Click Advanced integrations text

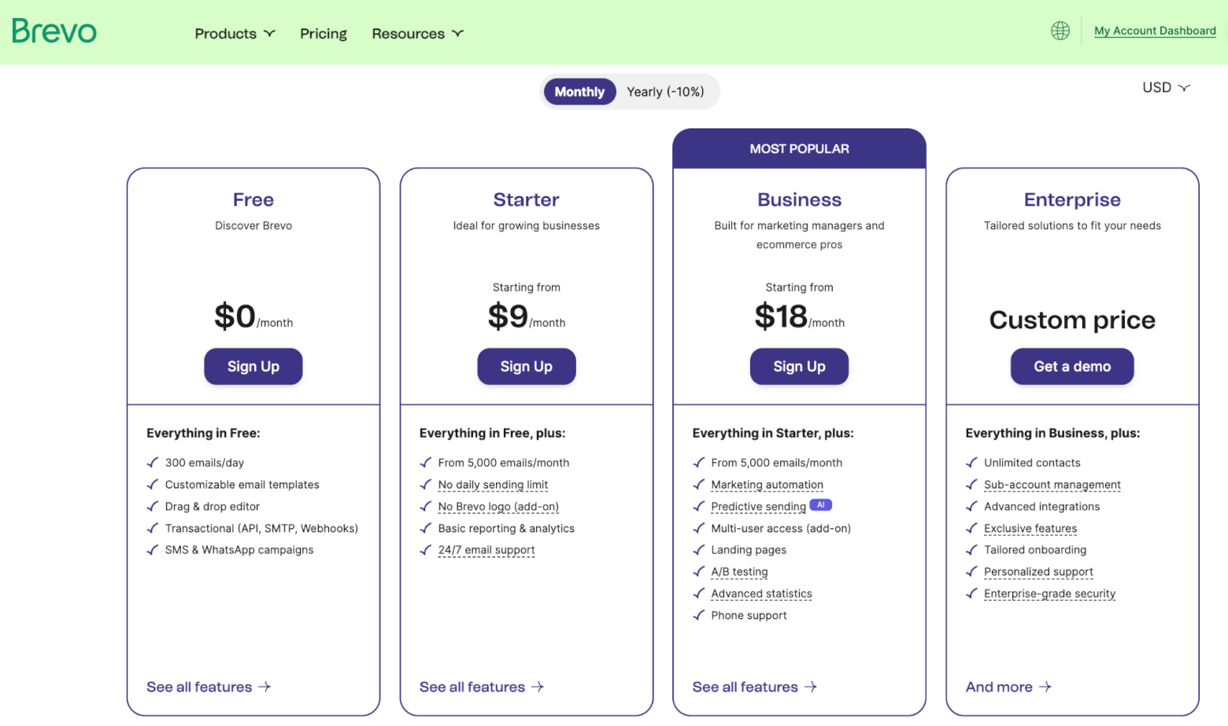(x=1041, y=506)
